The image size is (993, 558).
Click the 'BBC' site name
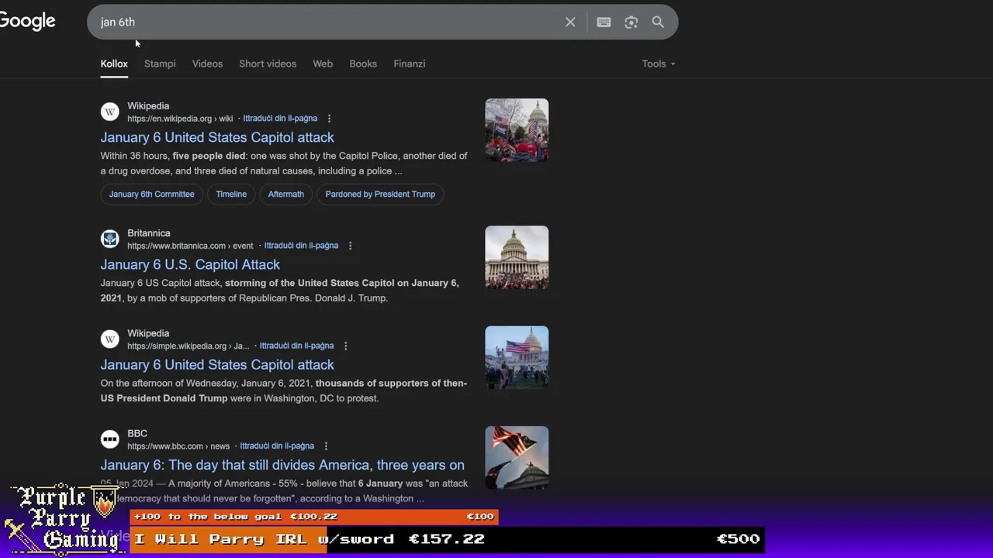(137, 434)
